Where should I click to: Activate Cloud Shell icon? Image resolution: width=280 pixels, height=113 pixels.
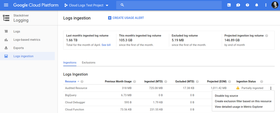coord(229,5)
